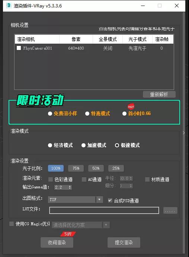189x257 pixels.
Task: Select the 极速模式 radio button
Action: 117,145
